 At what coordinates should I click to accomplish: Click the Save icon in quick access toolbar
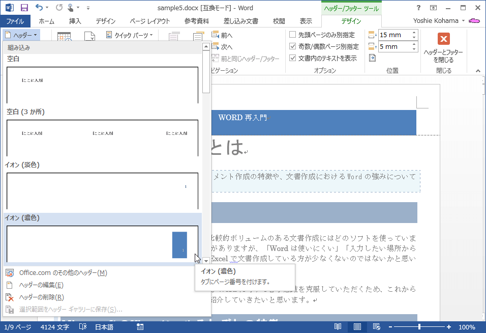[24, 8]
